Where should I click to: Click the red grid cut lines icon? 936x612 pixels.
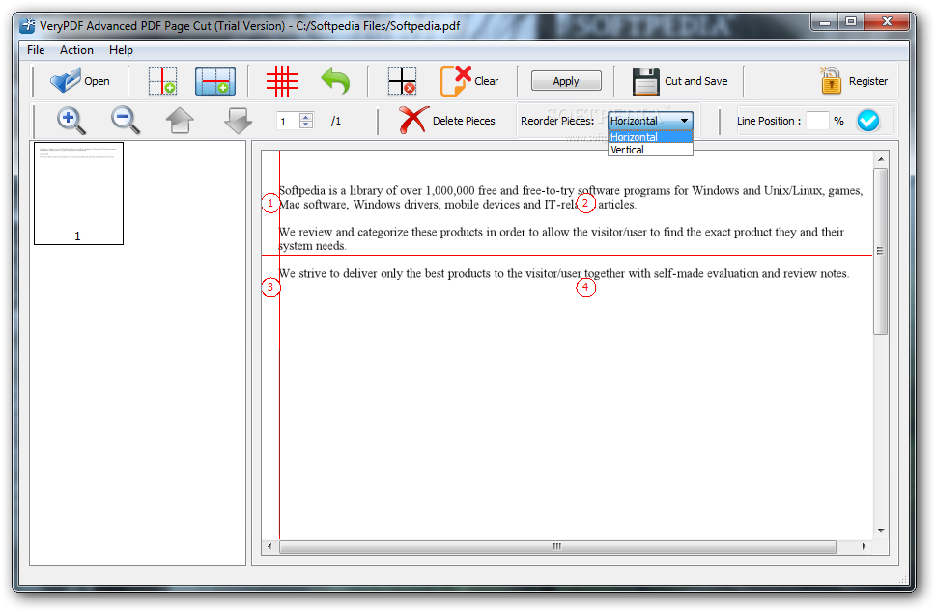282,80
